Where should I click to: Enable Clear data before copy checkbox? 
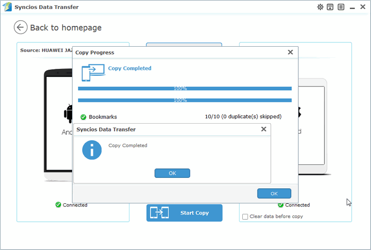245,217
